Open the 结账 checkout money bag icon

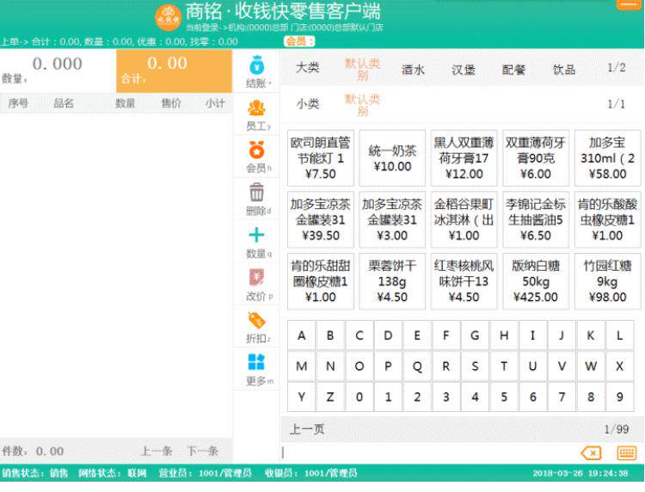(x=256, y=65)
